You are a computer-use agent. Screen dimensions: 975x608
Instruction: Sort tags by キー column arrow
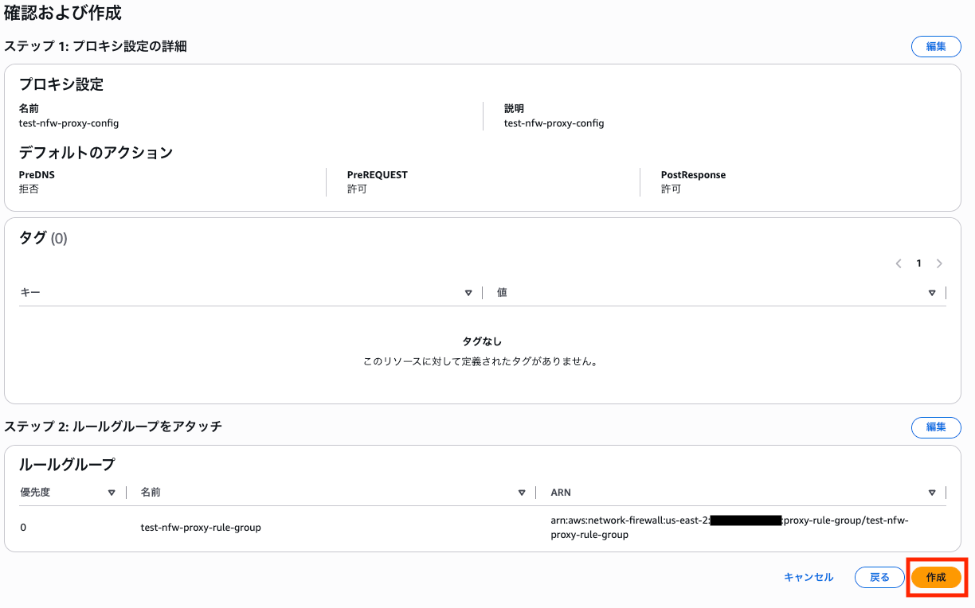[468, 293]
